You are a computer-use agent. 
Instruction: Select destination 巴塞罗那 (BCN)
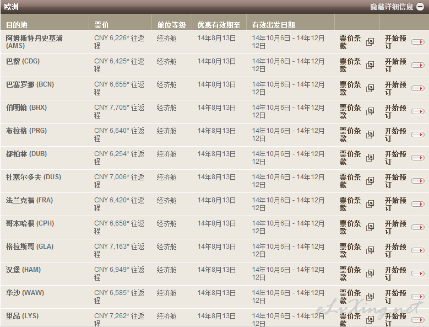click(30, 84)
